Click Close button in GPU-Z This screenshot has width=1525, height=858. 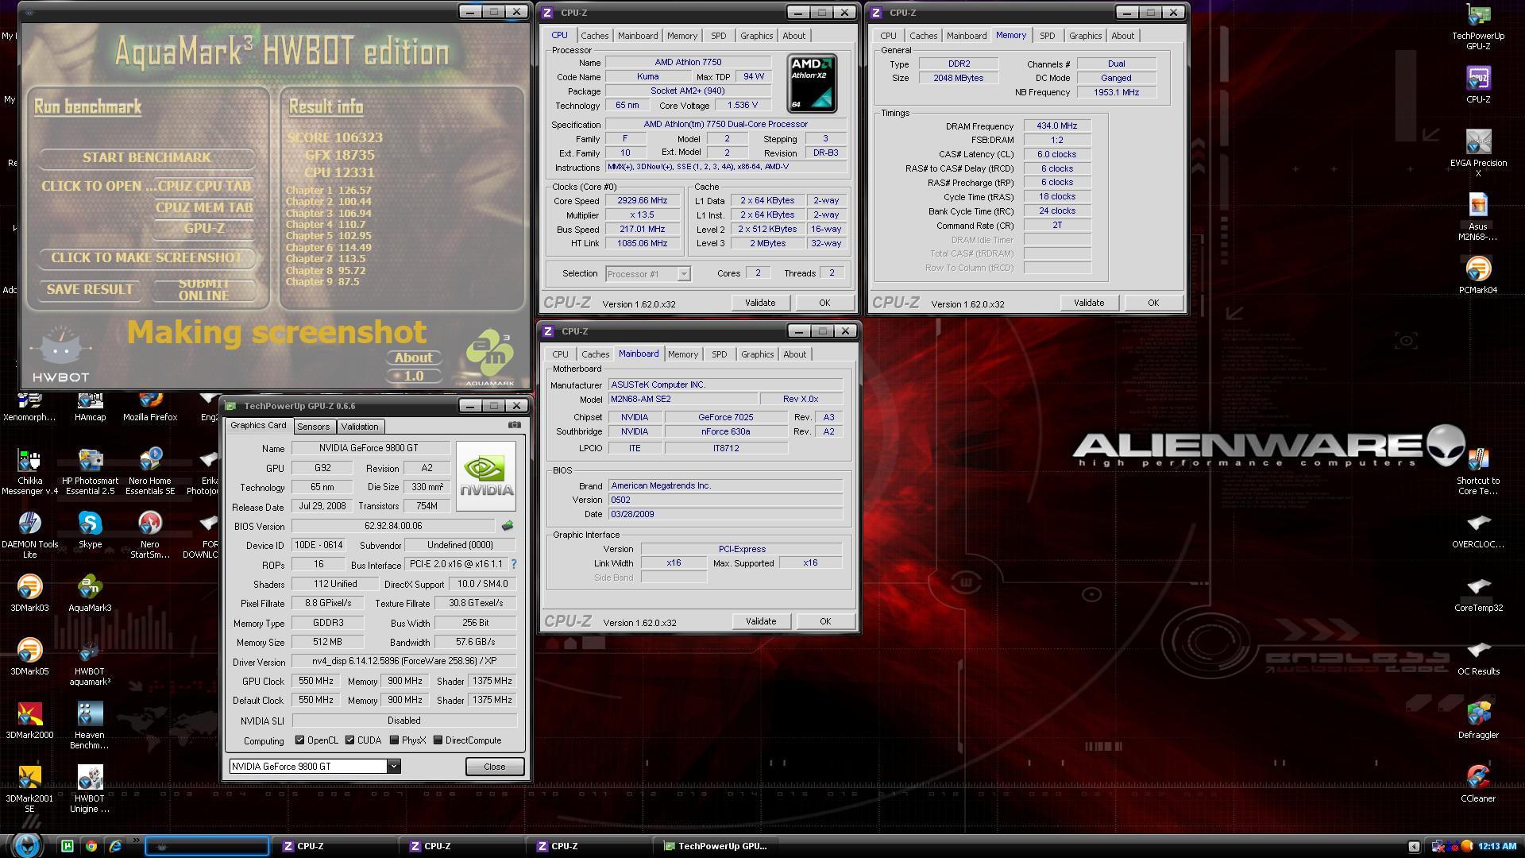coord(494,767)
